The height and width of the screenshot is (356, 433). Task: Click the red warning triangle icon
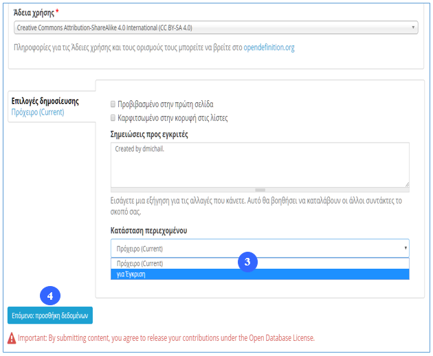click(12, 338)
